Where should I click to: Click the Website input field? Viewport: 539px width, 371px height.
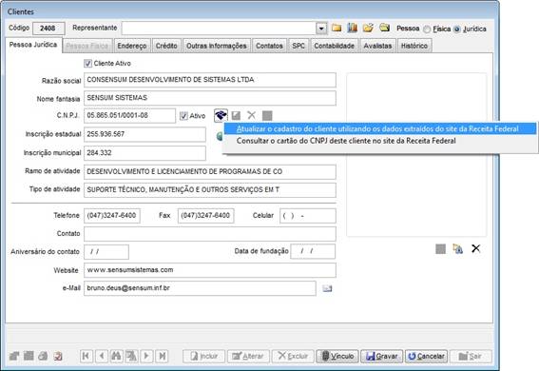click(210, 270)
